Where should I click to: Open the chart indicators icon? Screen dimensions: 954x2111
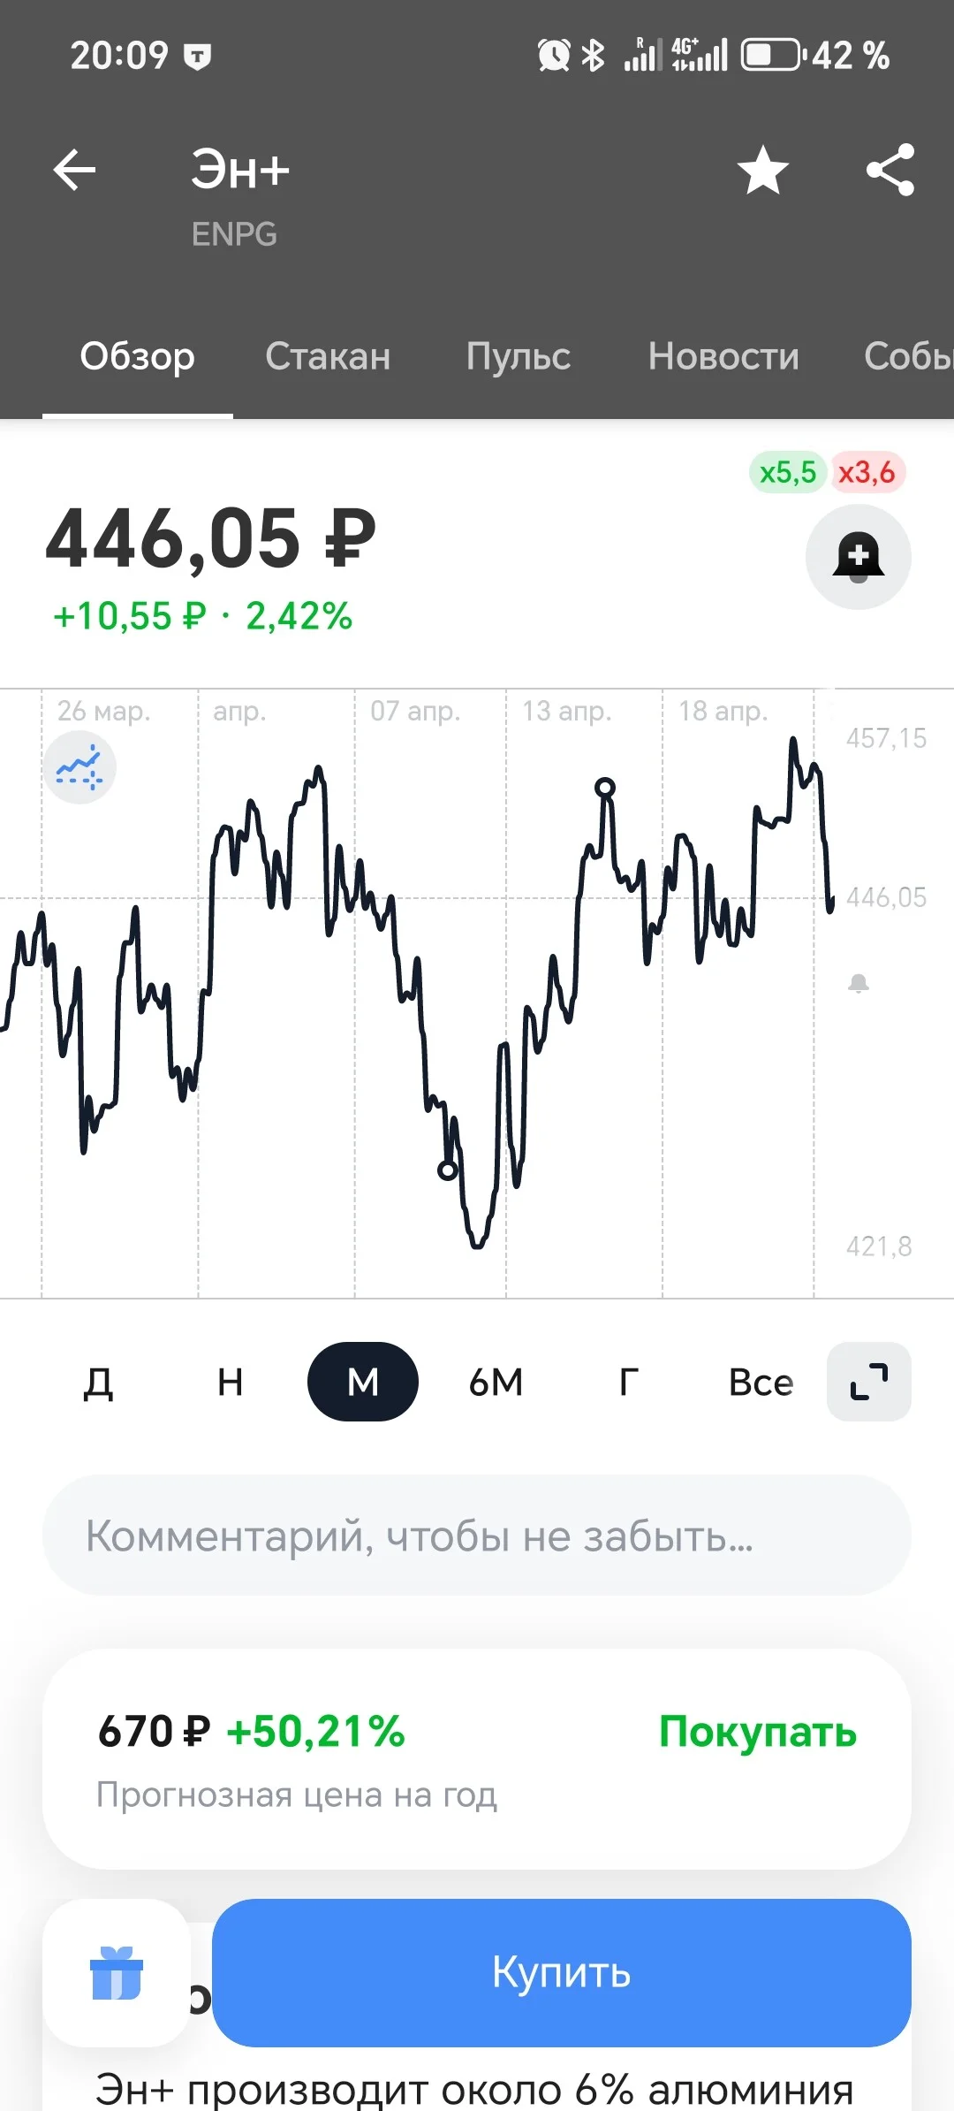(79, 767)
